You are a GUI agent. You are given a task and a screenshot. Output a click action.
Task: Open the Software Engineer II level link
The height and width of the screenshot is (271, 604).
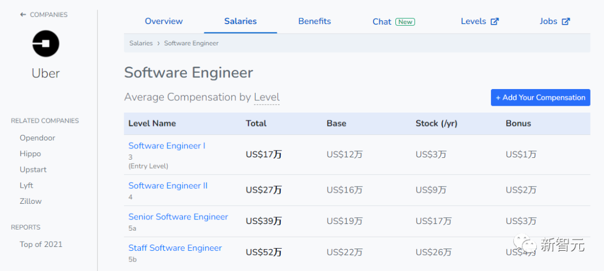click(168, 186)
